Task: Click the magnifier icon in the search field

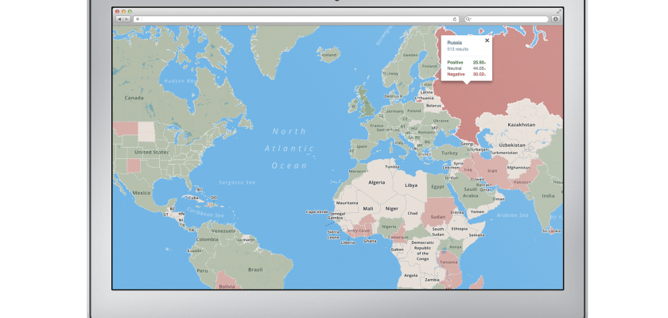Action: tap(468, 18)
